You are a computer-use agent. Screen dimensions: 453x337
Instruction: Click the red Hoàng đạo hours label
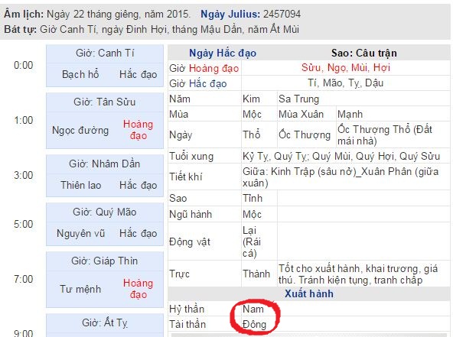pyautogui.click(x=213, y=68)
